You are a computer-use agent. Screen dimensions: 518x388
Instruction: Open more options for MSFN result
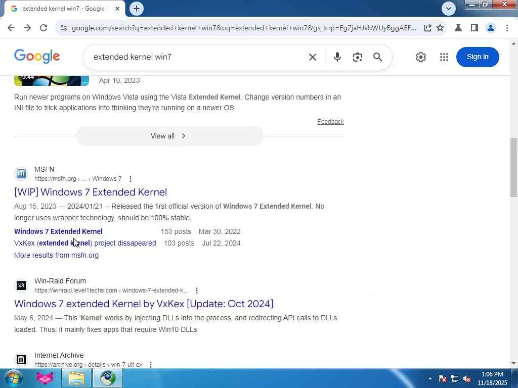(131, 179)
